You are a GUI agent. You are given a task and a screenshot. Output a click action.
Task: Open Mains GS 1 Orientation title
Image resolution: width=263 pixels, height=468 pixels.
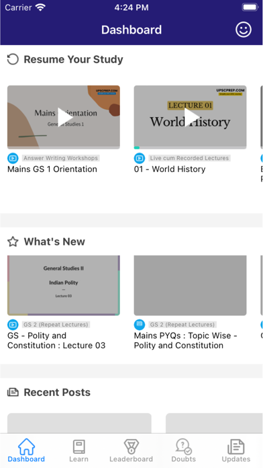[52, 169]
